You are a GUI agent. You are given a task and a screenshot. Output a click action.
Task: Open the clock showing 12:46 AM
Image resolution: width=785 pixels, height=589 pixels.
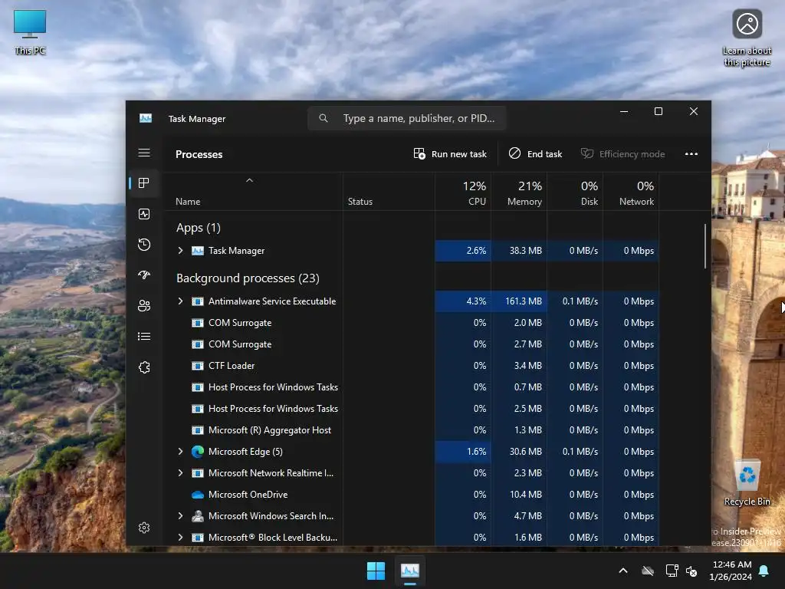tap(731, 571)
